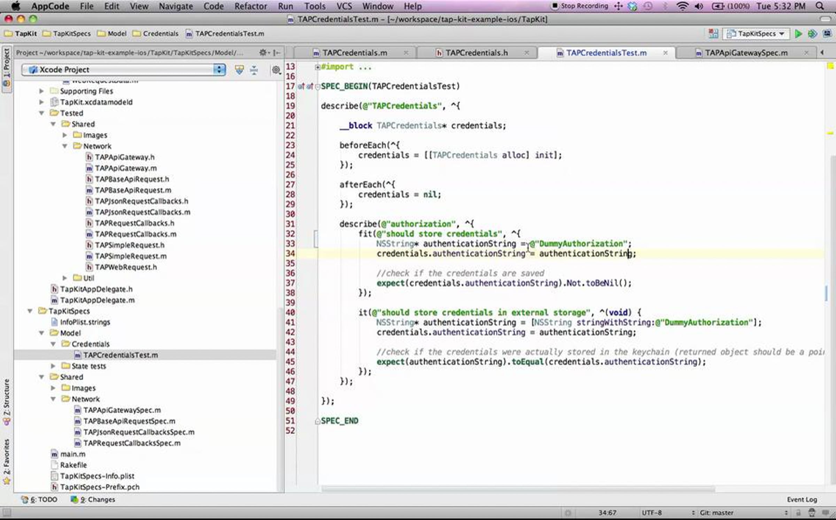The image size is (836, 520).
Task: Hide the Project panel with side-arrow icon
Action: [x=277, y=53]
